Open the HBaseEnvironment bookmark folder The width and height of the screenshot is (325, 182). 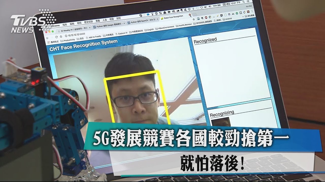coord(165,27)
